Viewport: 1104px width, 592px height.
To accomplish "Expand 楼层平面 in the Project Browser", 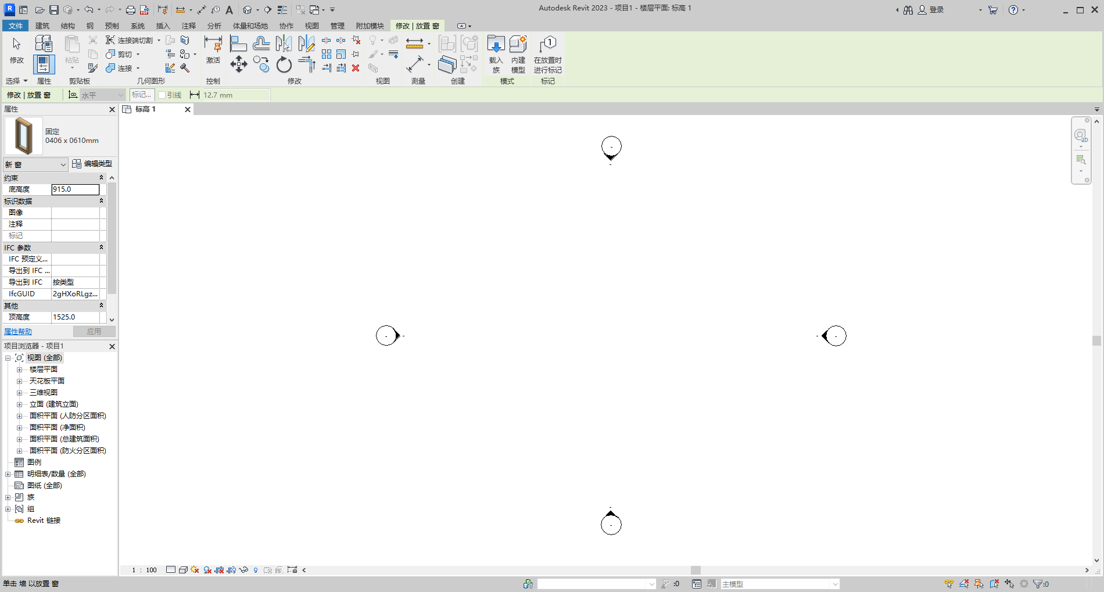I will click(19, 369).
